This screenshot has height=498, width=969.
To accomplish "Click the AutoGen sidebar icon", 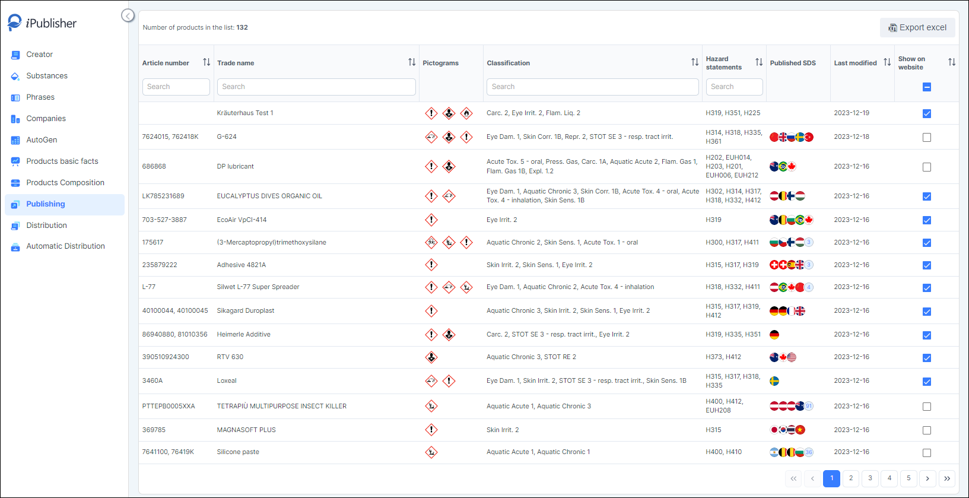I will (x=15, y=140).
